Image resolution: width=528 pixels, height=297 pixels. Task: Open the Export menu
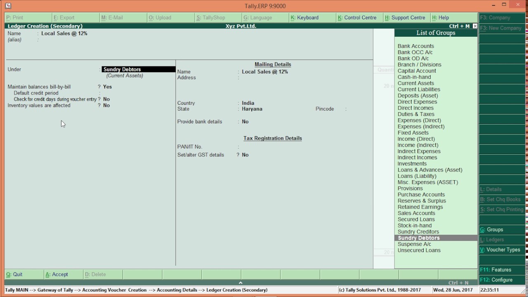(76, 18)
